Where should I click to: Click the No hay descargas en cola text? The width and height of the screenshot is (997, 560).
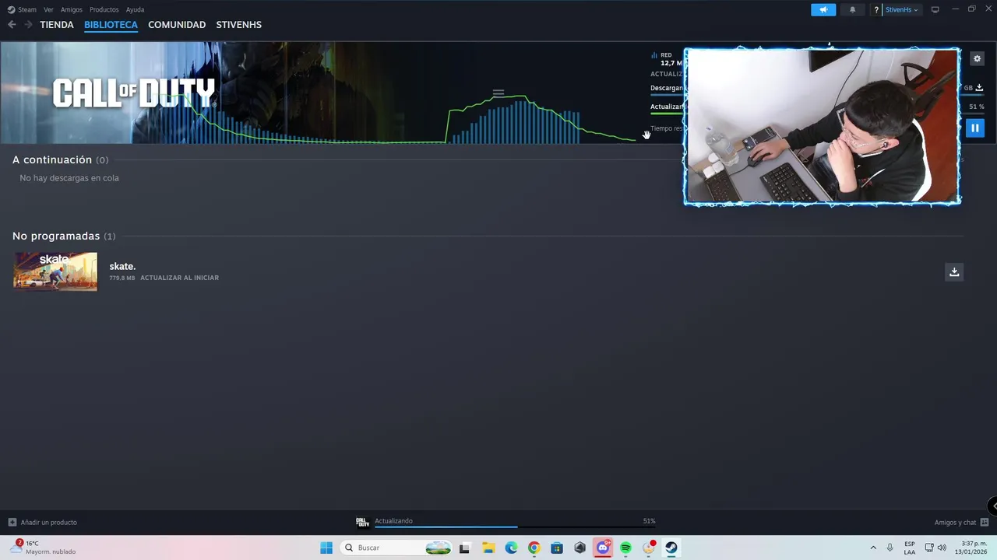[x=69, y=178]
